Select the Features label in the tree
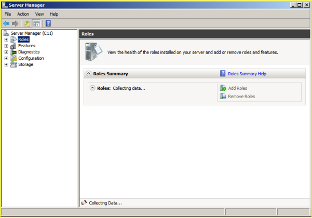Screen dimensions: 312x218 [26, 46]
